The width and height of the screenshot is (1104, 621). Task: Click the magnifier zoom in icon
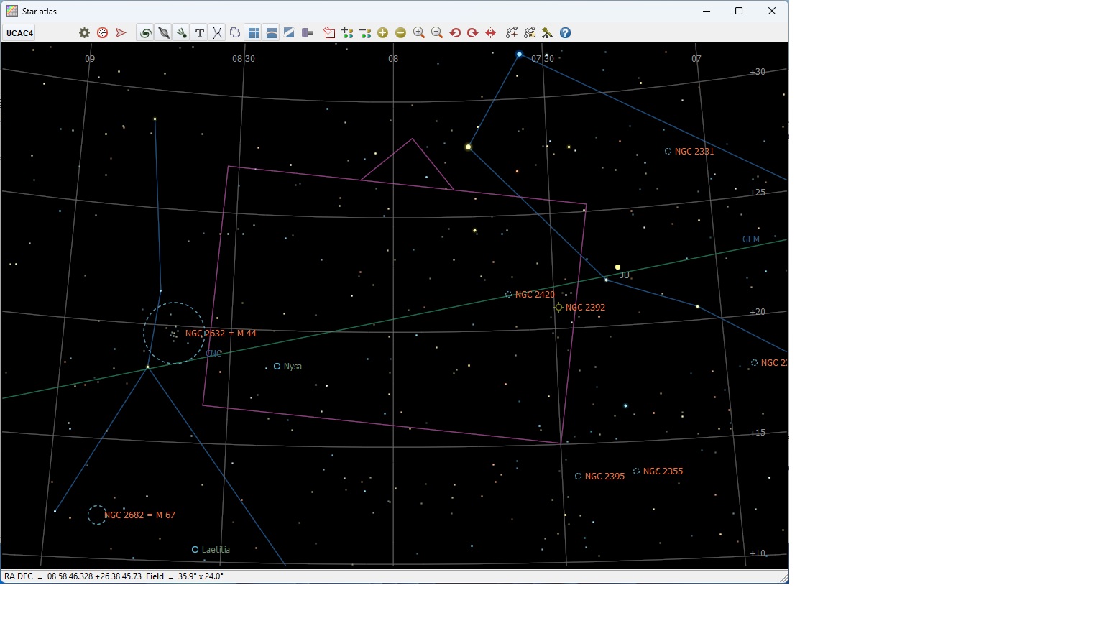419,33
